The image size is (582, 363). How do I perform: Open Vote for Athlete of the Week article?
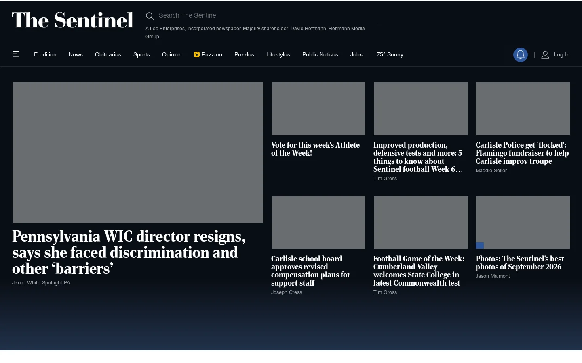click(315, 149)
